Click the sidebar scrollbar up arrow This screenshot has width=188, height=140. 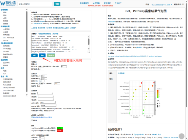click(27, 10)
